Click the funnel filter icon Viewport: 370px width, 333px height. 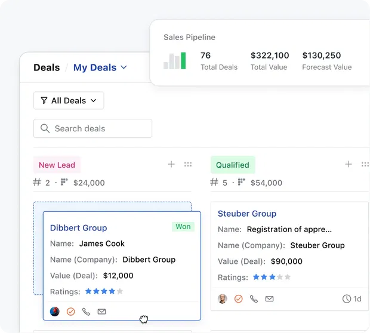click(44, 100)
